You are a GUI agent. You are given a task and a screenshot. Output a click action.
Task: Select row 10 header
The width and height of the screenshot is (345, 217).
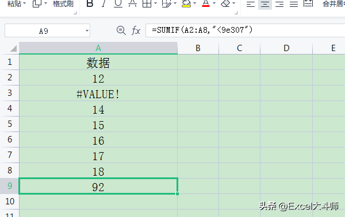pos(9,201)
